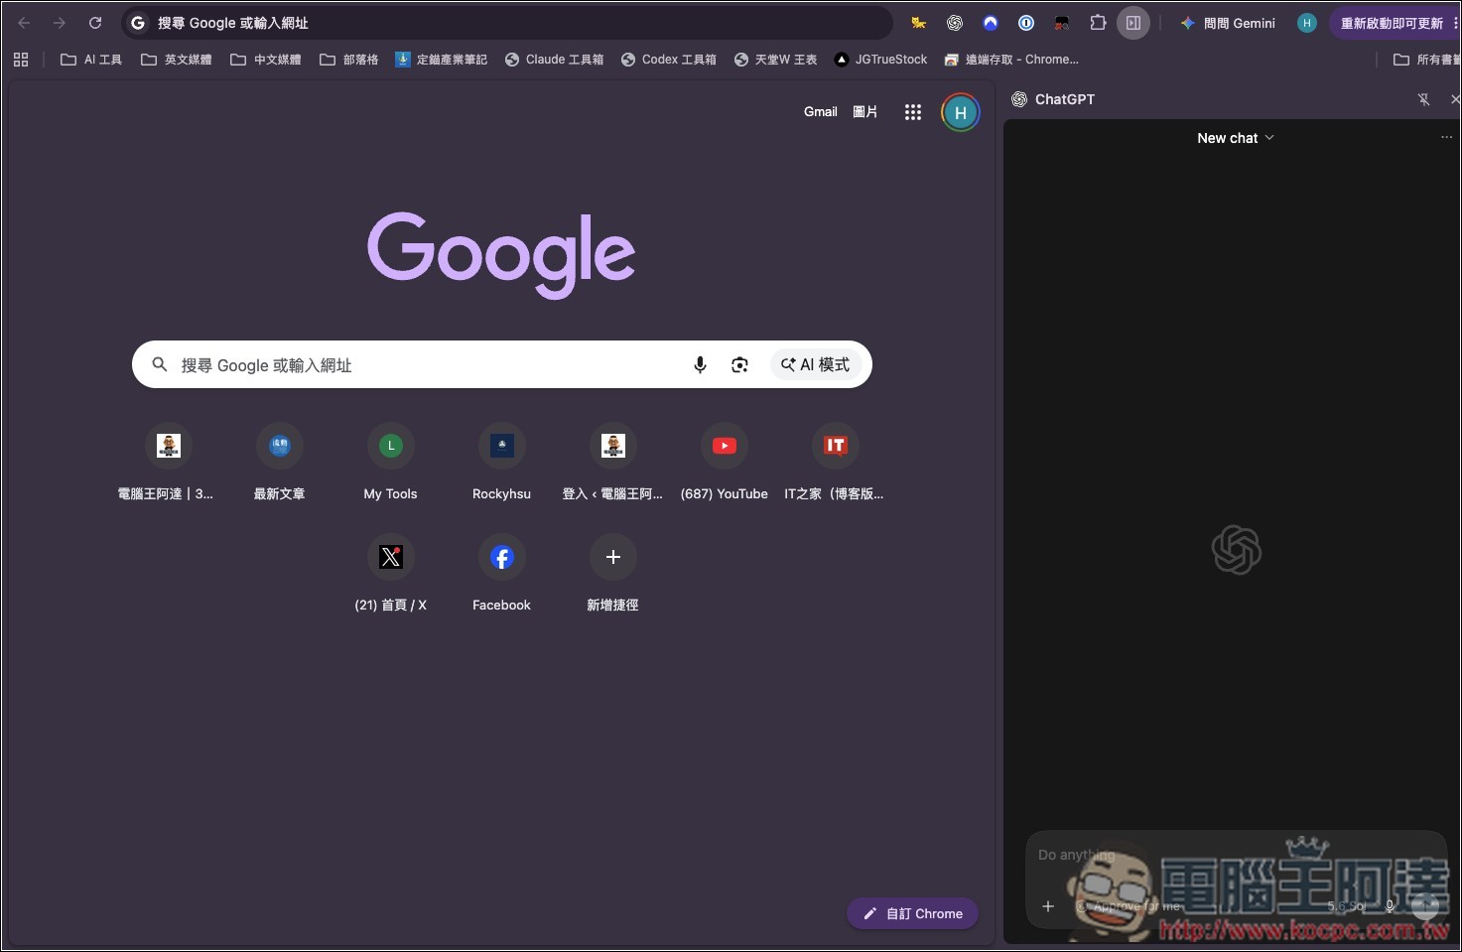Viewport: 1462px width, 952px height.
Task: Open the 登入 電腦王阿達 login shortcut
Action: (x=613, y=463)
